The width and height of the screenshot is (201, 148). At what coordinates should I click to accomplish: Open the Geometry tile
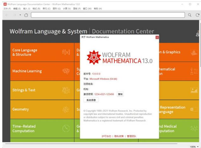point(42,109)
